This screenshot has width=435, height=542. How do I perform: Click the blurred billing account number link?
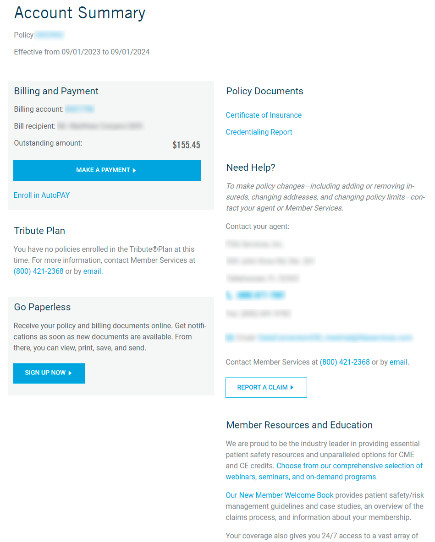(80, 109)
